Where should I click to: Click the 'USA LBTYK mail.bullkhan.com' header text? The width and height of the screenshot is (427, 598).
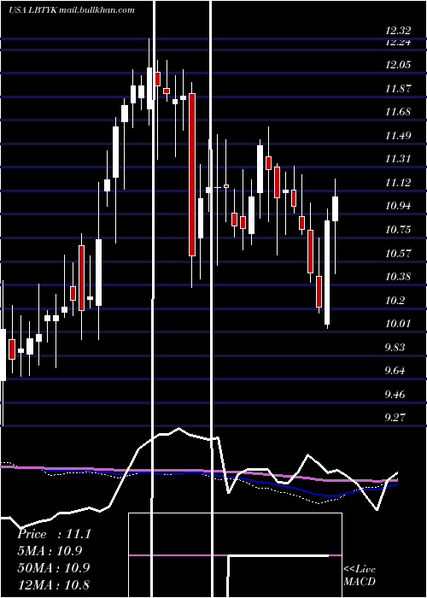click(x=72, y=10)
